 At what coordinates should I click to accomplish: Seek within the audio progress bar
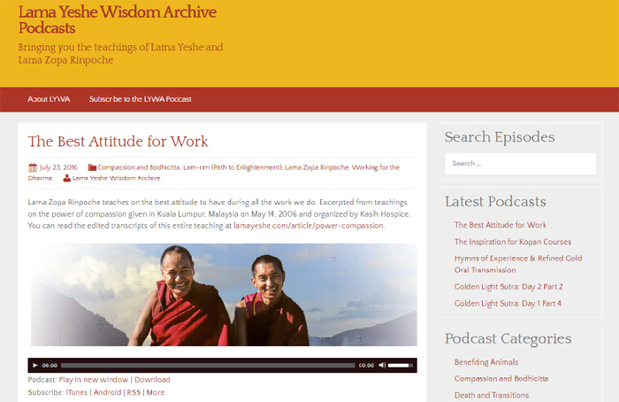point(208,365)
